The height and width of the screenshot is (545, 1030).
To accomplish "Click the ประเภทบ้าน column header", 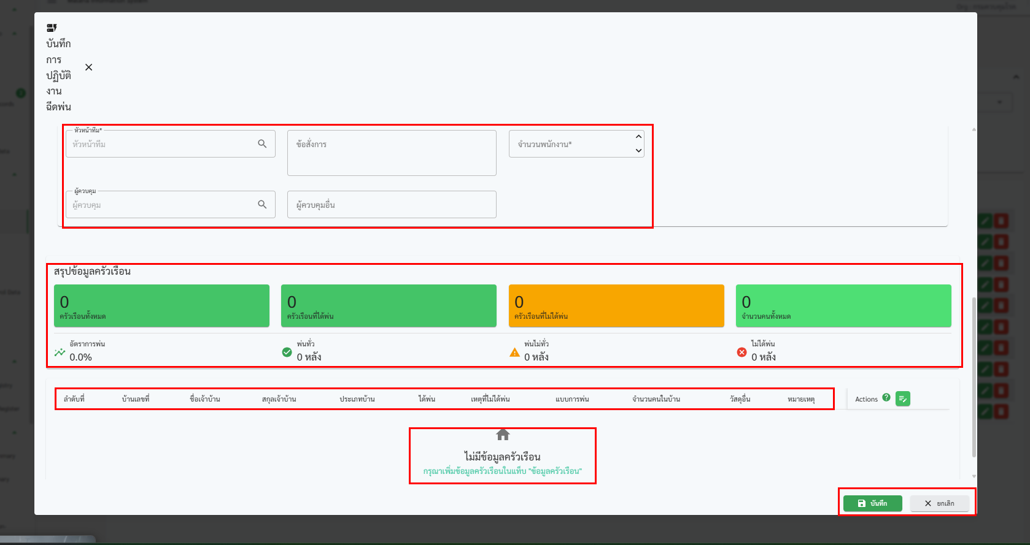I will [357, 399].
